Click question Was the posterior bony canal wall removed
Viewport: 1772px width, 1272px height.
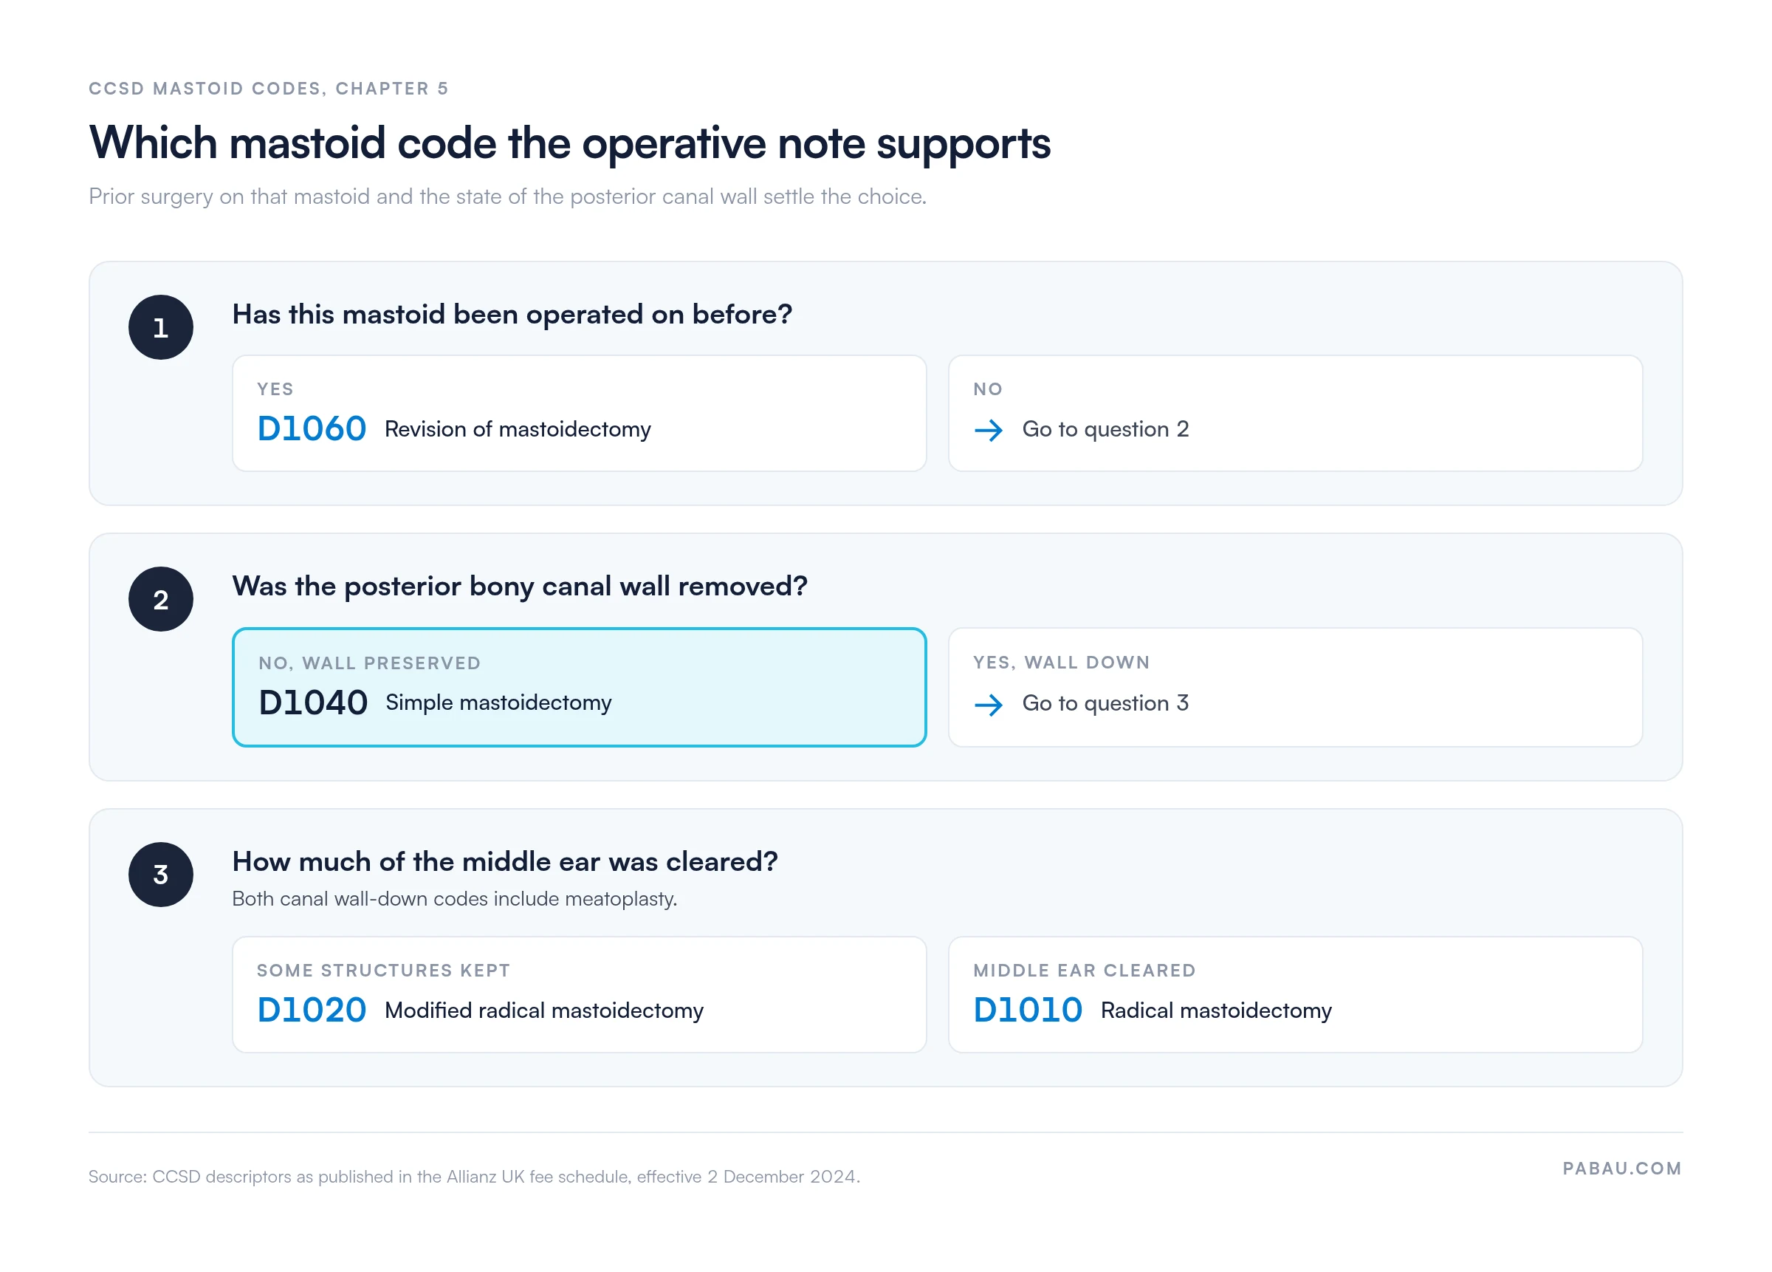pyautogui.click(x=520, y=587)
